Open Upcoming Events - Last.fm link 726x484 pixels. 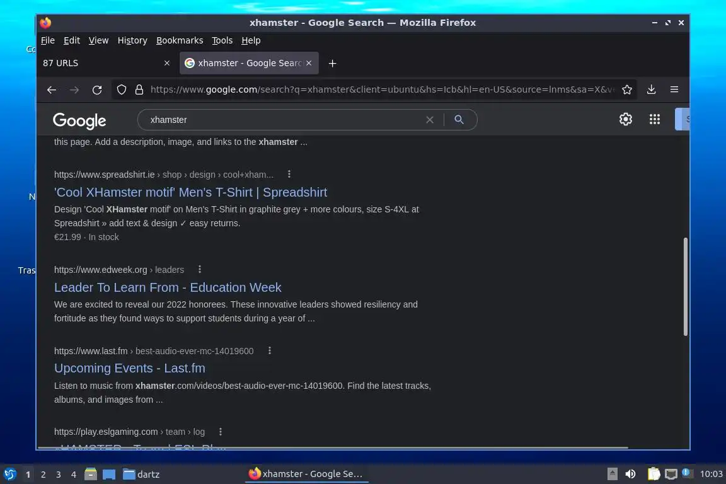point(130,368)
